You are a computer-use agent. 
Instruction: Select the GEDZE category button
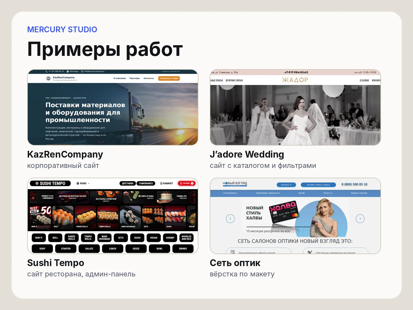136,249
